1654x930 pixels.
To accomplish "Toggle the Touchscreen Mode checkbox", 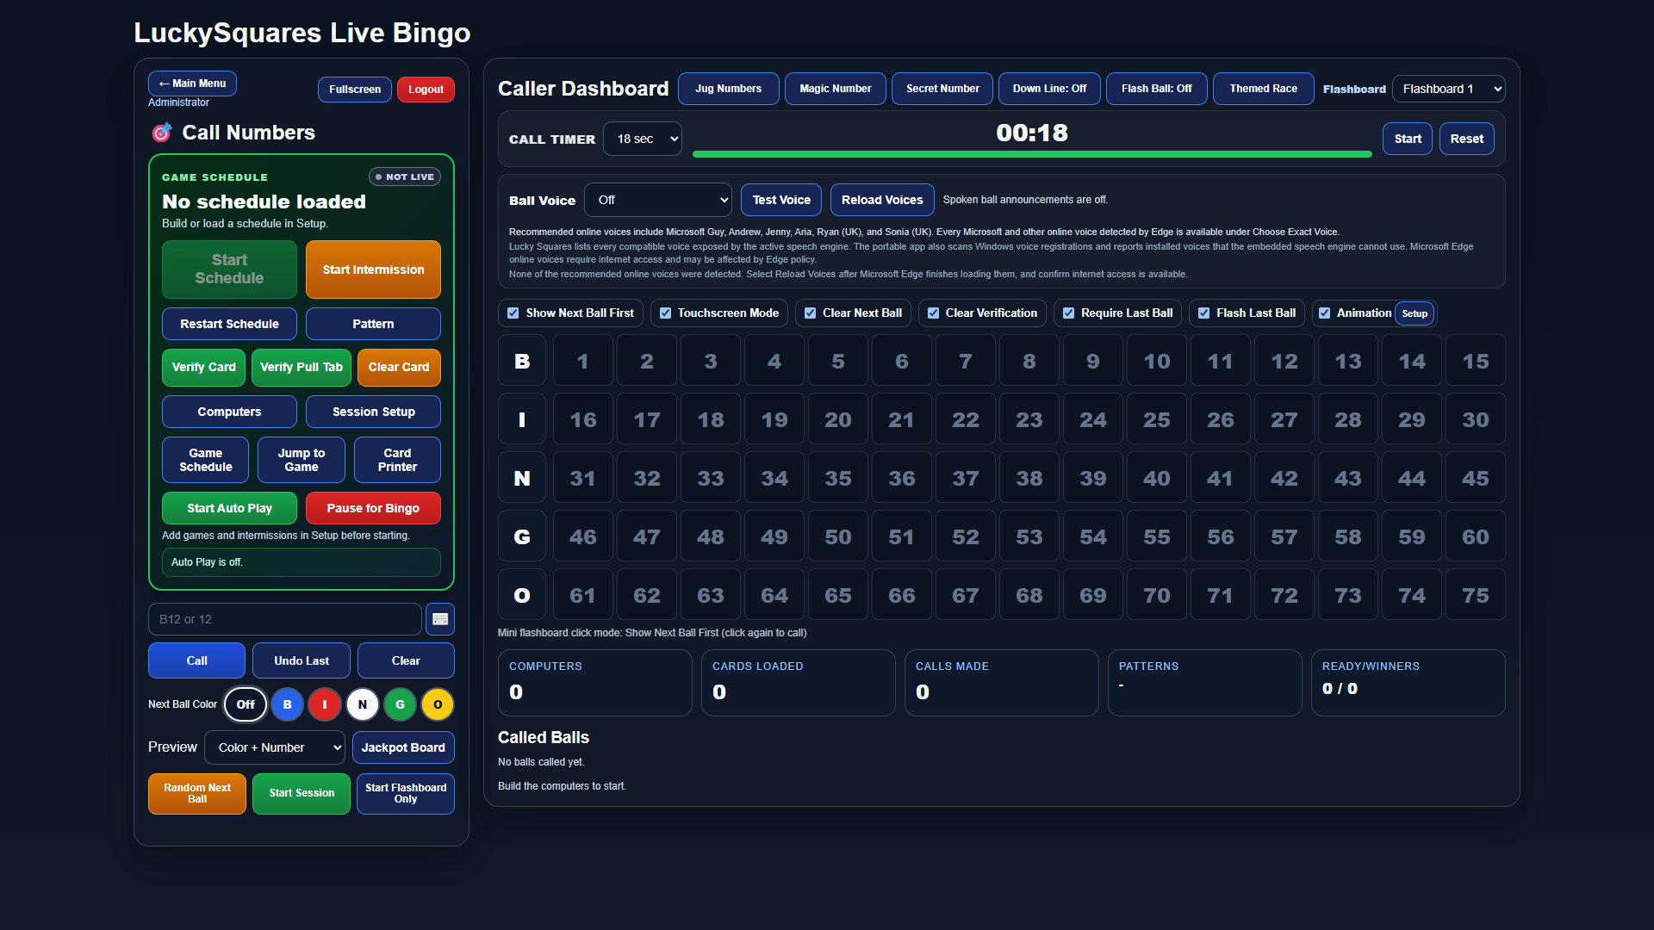I will [665, 313].
